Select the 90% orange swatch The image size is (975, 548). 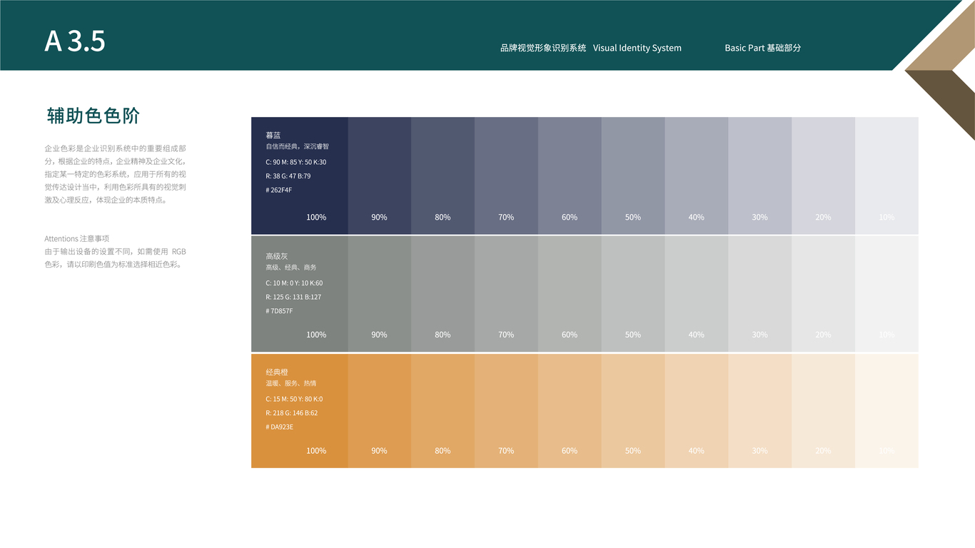[x=380, y=411]
